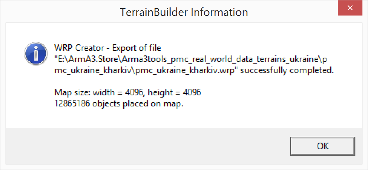Click the blue information icon
Screen dimensions: 368x170
pos(36,54)
